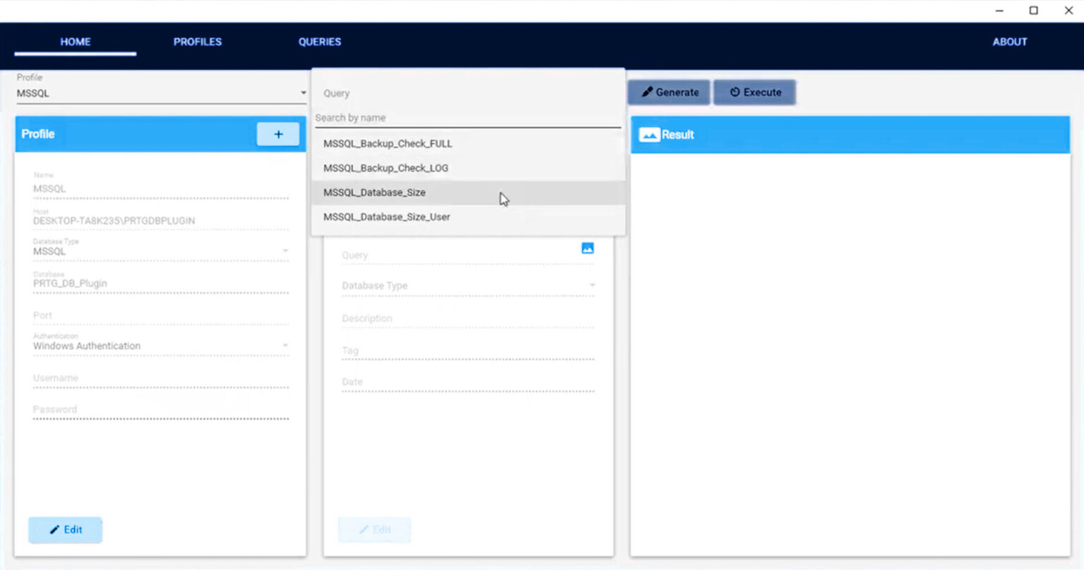Minimize the application window
The height and width of the screenshot is (570, 1084).
999,11
